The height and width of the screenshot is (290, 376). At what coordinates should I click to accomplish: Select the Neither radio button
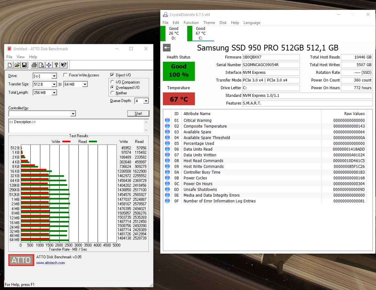click(112, 93)
